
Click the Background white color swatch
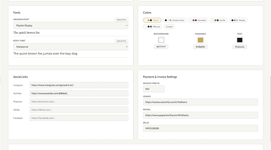click(161, 40)
